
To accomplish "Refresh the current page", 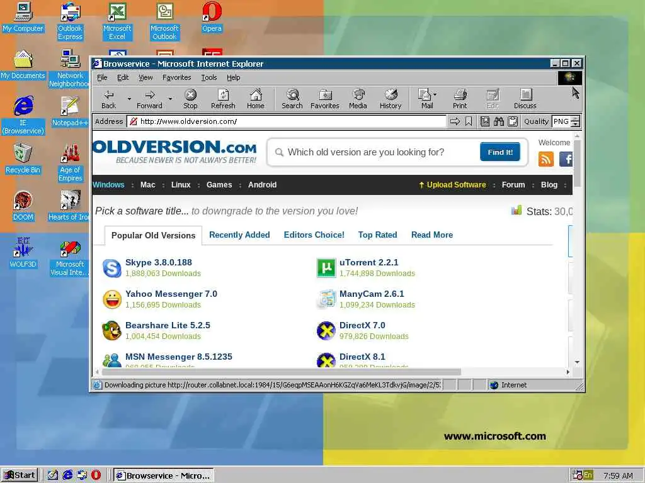I will click(223, 99).
